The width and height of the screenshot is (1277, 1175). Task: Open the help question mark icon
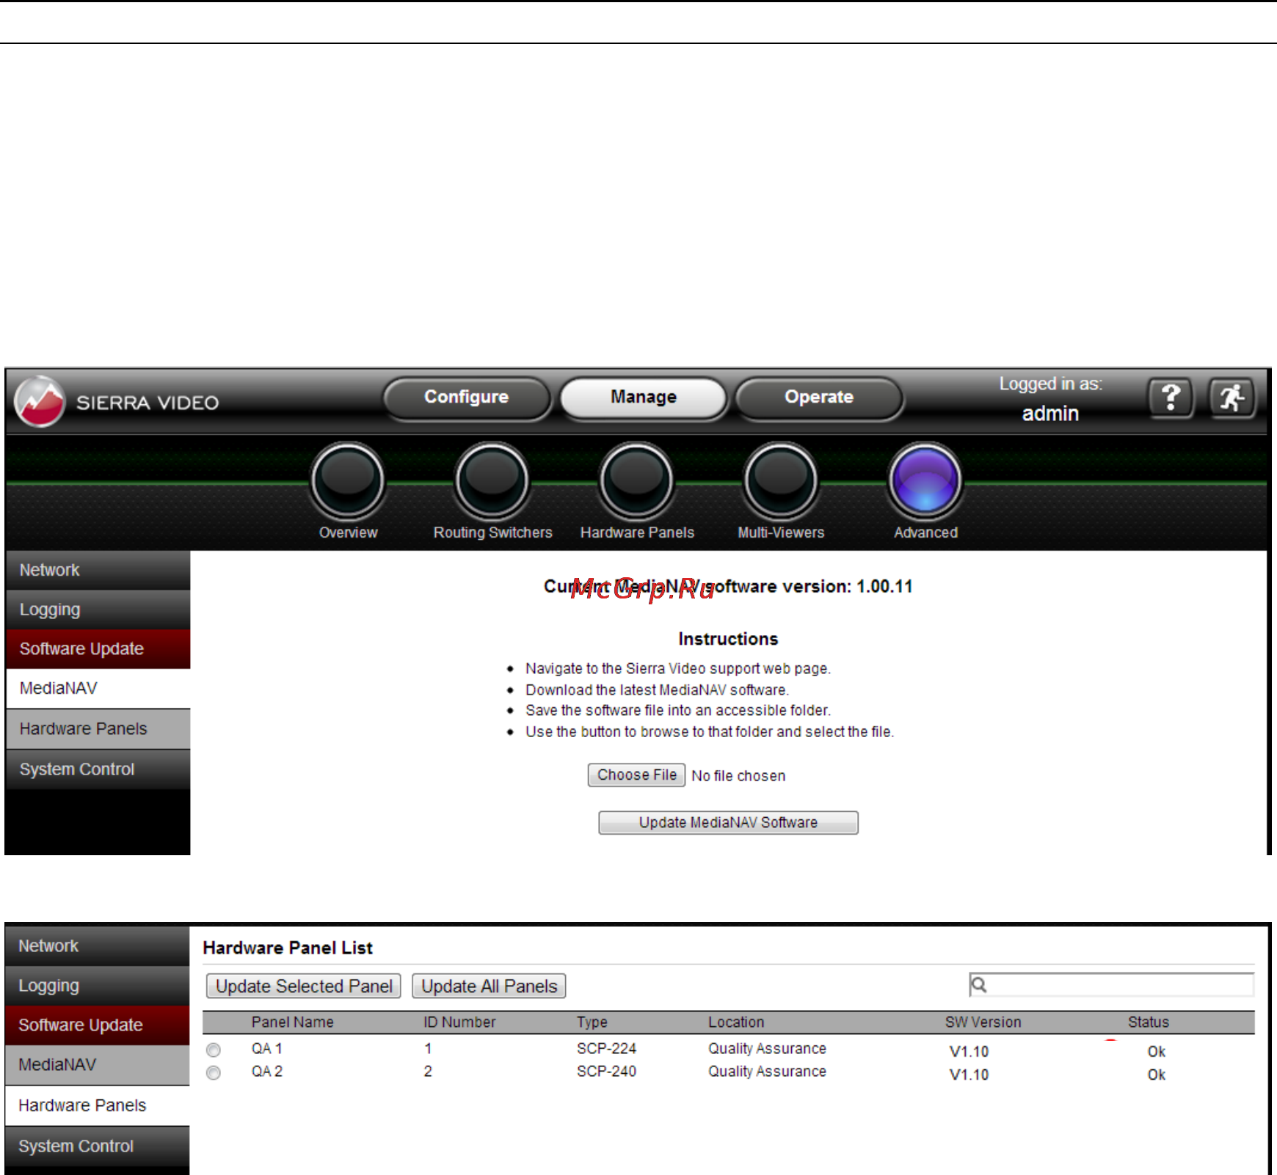pyautogui.click(x=1171, y=398)
